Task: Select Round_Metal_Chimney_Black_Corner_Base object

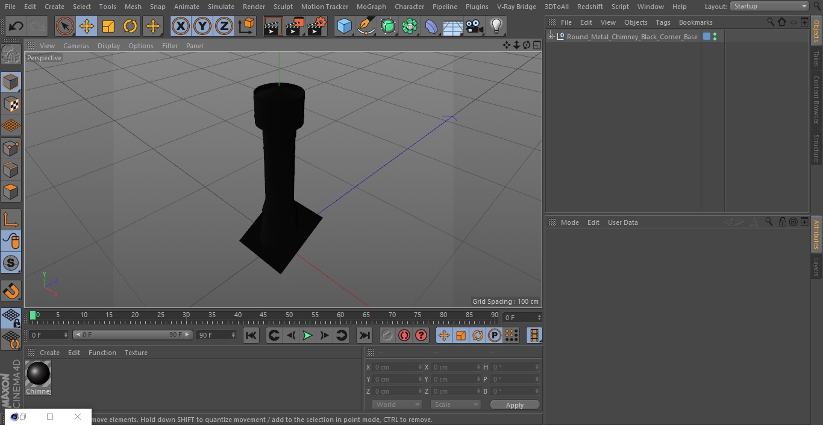Action: click(x=632, y=37)
